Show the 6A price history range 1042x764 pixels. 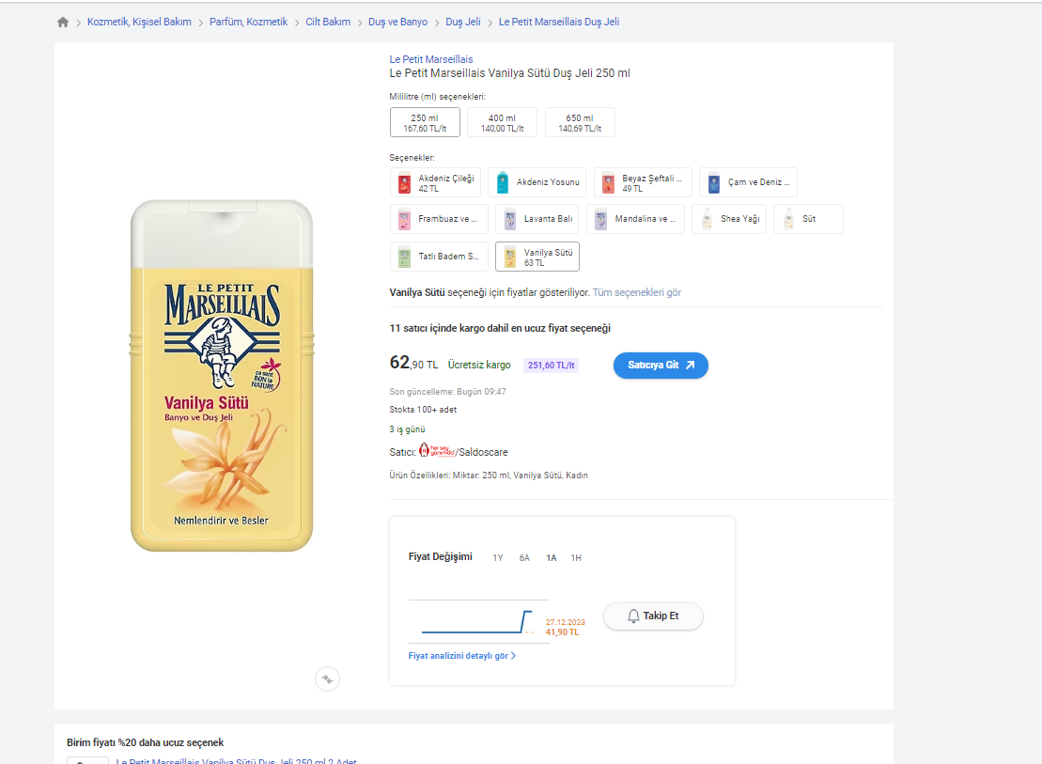[x=524, y=558]
